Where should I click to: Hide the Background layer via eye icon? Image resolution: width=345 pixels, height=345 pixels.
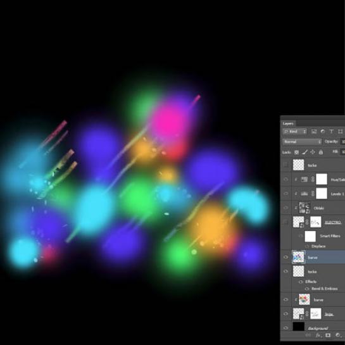coord(286,328)
